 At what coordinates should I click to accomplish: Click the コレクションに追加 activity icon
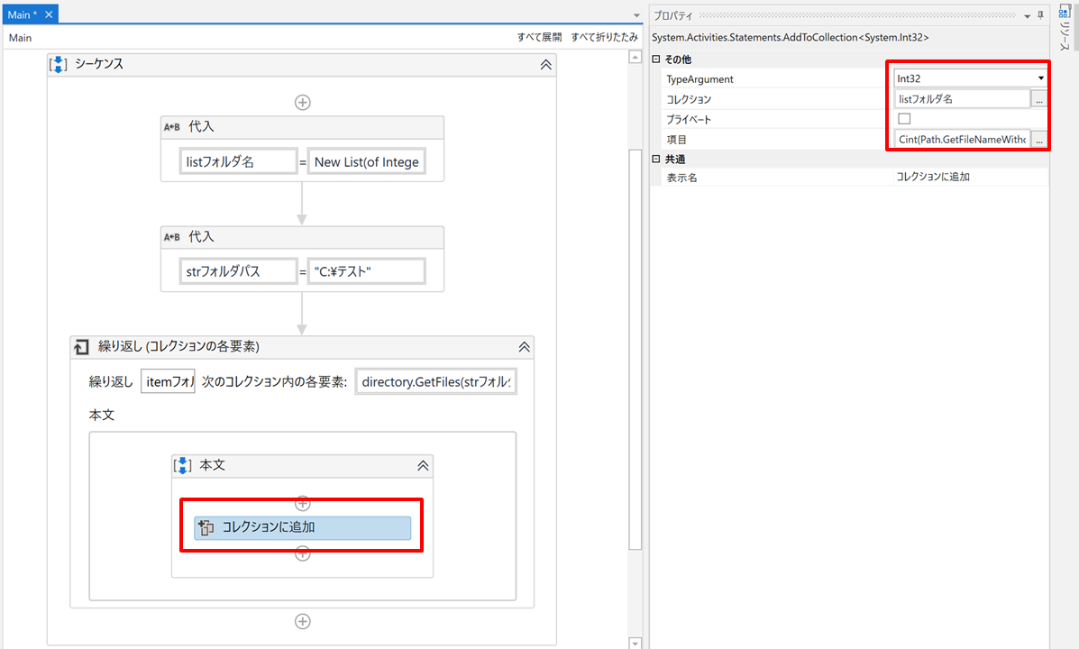[x=206, y=528]
